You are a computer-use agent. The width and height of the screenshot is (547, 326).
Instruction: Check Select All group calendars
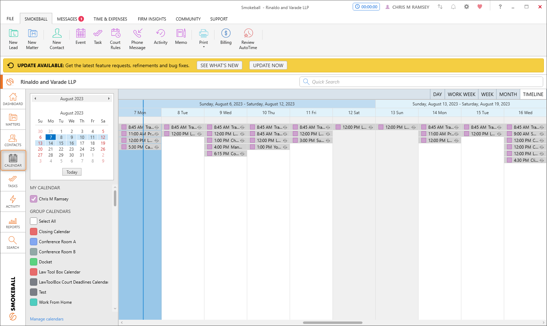pyautogui.click(x=33, y=221)
